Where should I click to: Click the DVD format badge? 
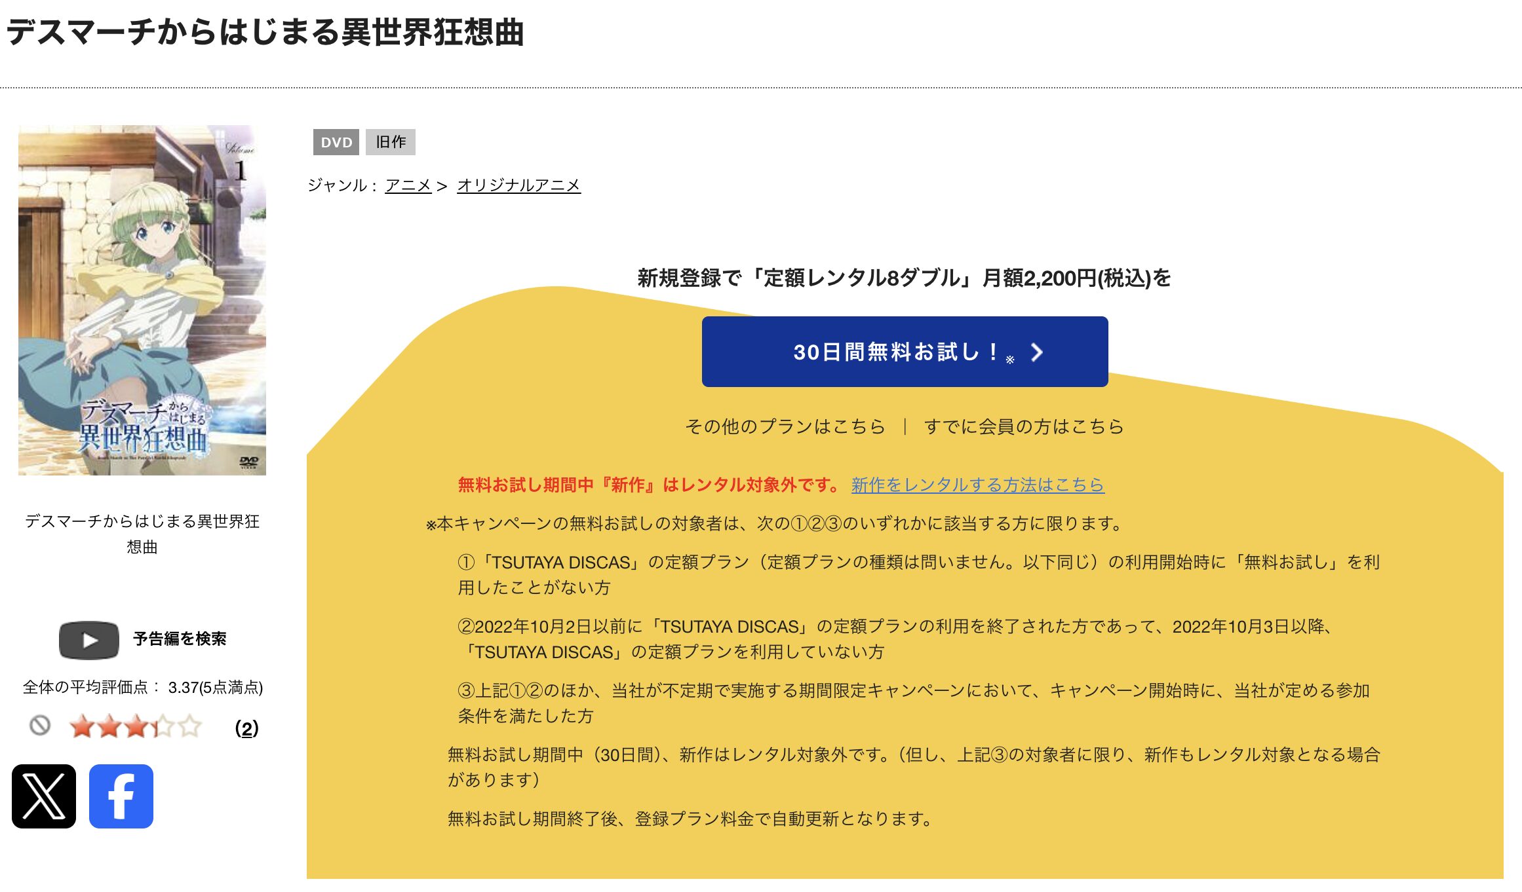coord(336,142)
